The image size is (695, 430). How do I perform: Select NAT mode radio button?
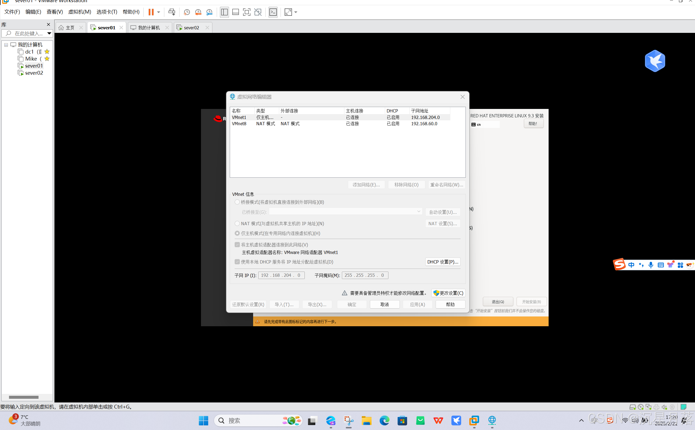(x=237, y=223)
